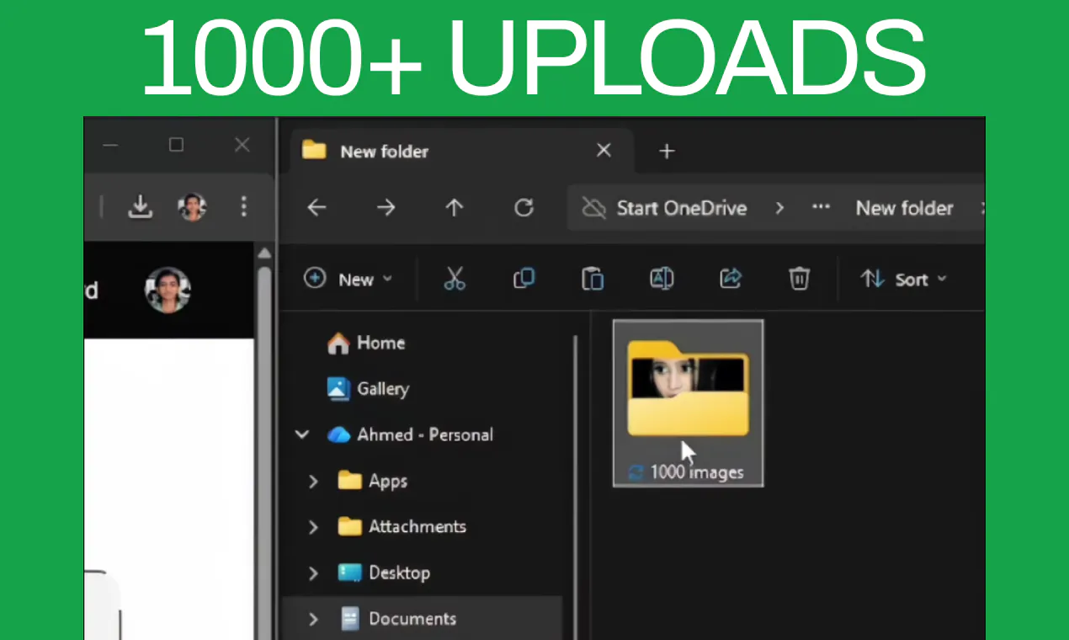The image size is (1069, 640).
Task: Open browser profile avatar in toolbar
Action: (192, 206)
